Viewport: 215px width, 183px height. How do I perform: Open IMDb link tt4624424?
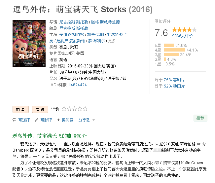[78, 85]
